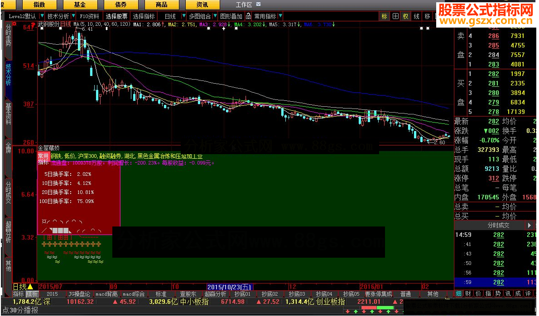Open the 日线 period dropdown arrow
The height and width of the screenshot is (316, 539).
click(183, 16)
